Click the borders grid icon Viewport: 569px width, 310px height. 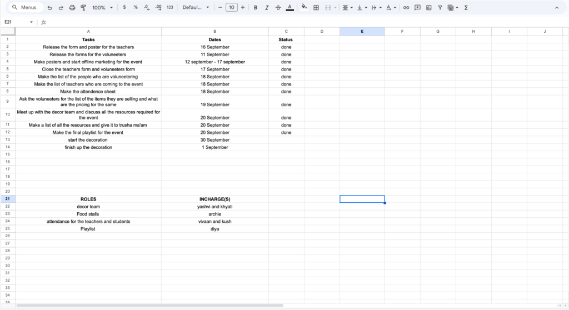coord(316,8)
